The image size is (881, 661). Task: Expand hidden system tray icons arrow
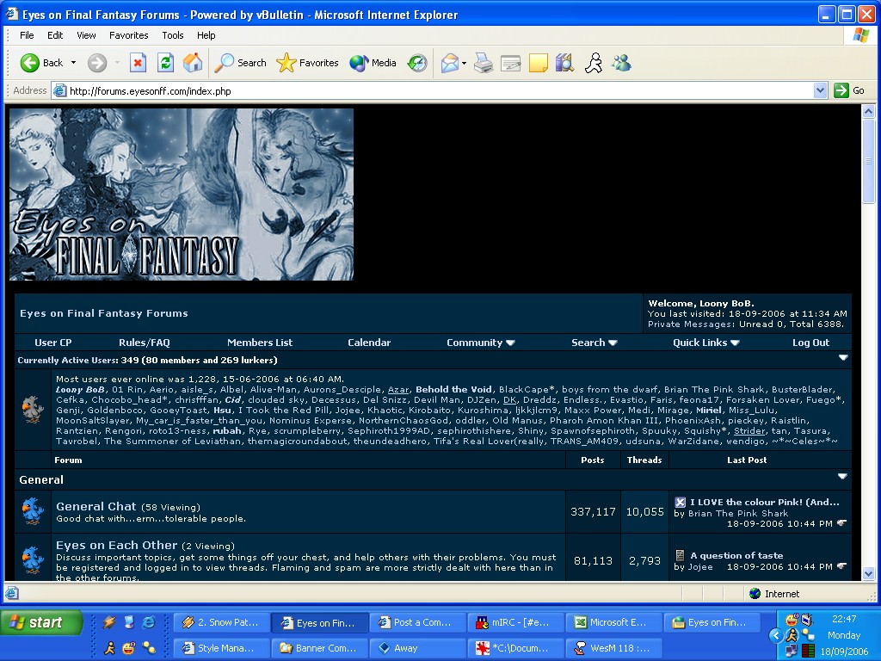click(776, 636)
